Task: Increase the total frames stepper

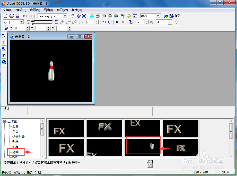Action: 146,21
